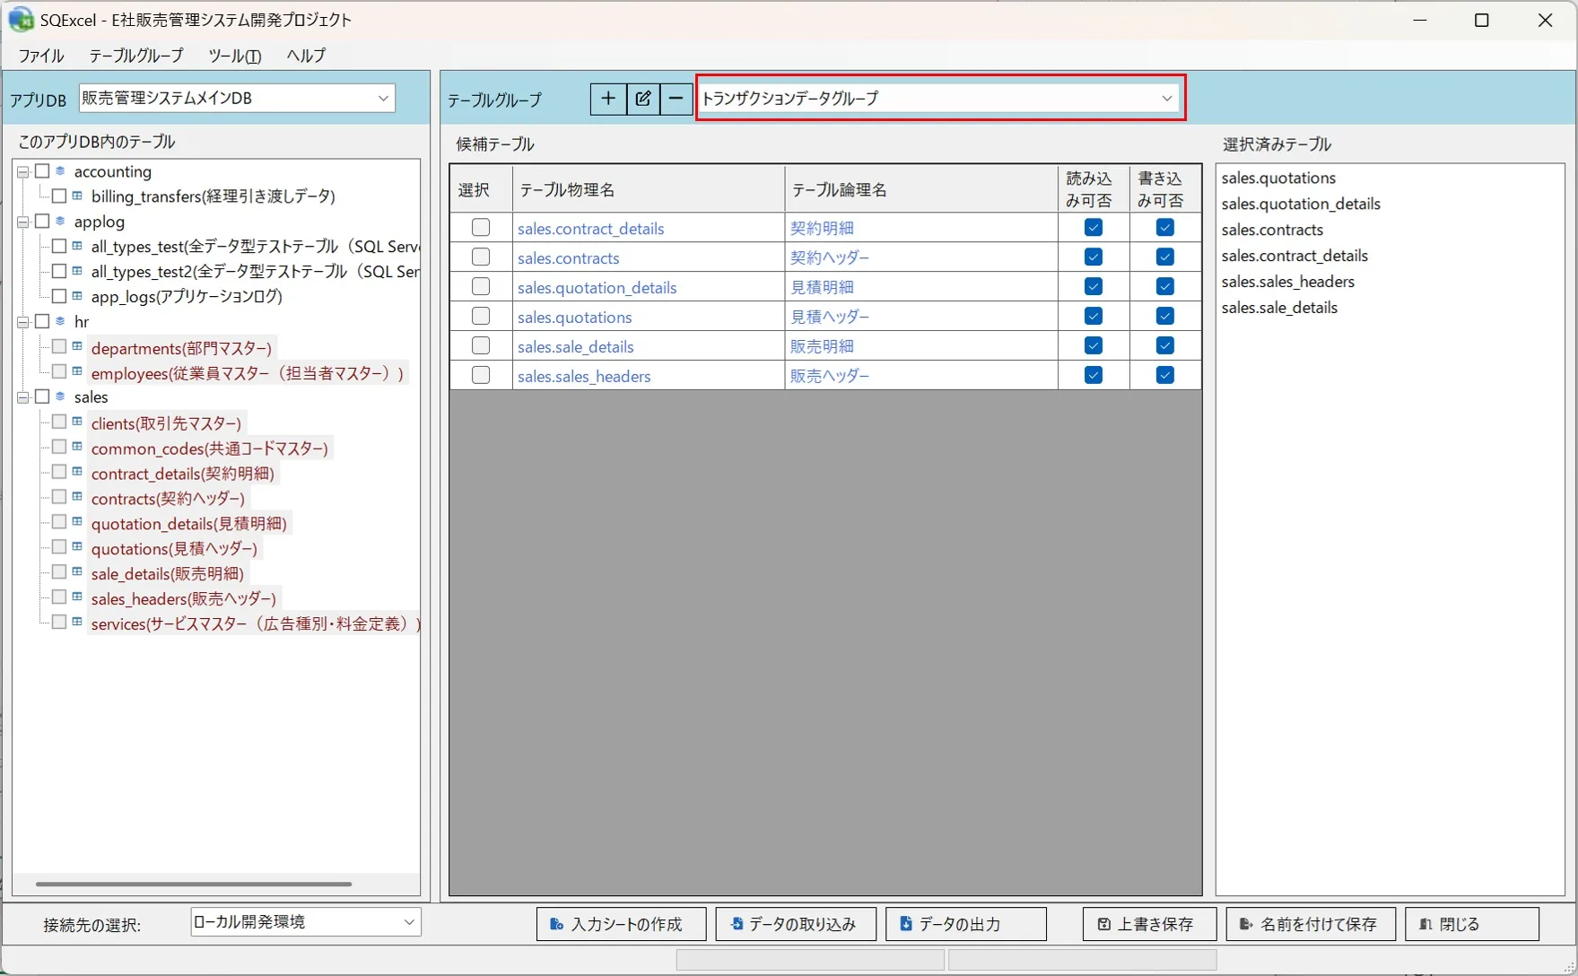Check the accounting schema checkbox in tree
Screen dimensions: 1578x976
[x=42, y=170]
